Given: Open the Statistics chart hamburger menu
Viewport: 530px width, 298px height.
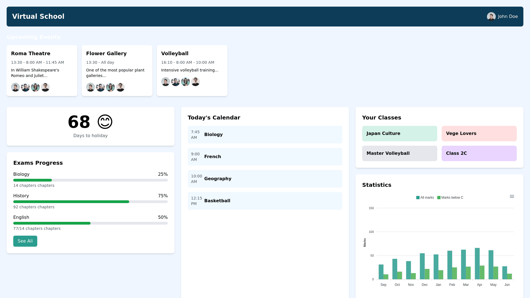Looking at the screenshot, I should (512, 196).
